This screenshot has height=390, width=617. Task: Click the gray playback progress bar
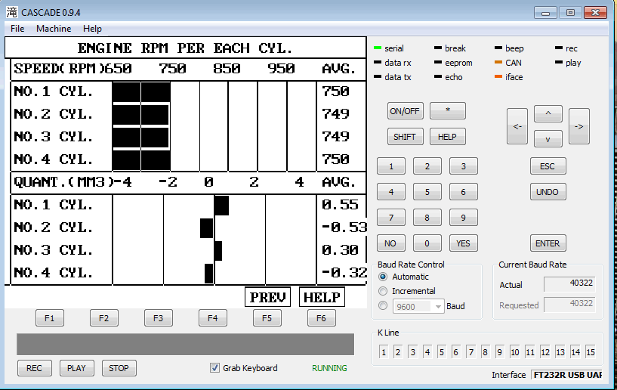tap(185, 344)
